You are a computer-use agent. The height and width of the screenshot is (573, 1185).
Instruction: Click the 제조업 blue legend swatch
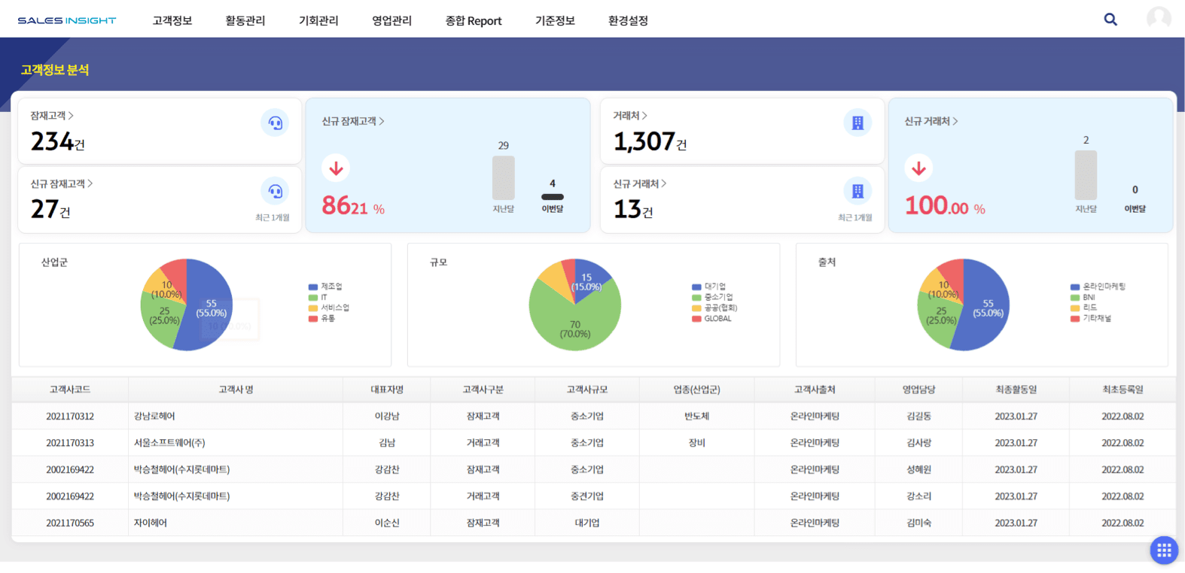pyautogui.click(x=312, y=287)
